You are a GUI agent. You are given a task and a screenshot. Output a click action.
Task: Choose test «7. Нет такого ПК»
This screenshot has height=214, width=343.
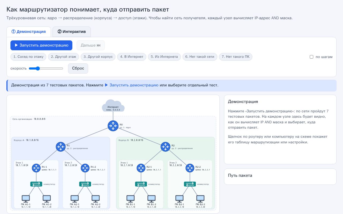pos(236,57)
